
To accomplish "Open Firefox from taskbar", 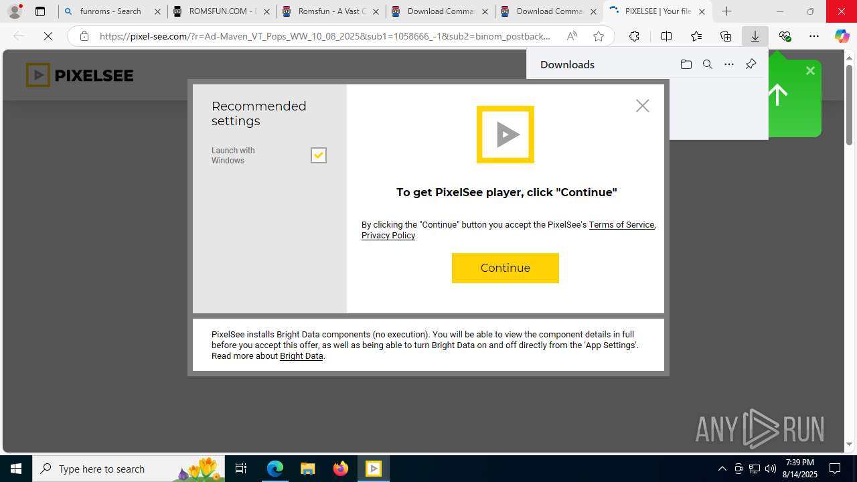I will click(341, 469).
